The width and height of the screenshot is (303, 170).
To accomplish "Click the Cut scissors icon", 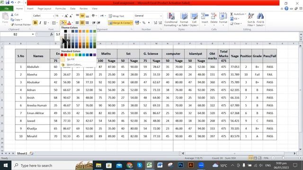I will (12, 15).
